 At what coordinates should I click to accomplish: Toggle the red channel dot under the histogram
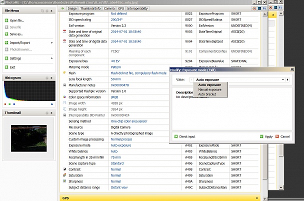point(5,104)
